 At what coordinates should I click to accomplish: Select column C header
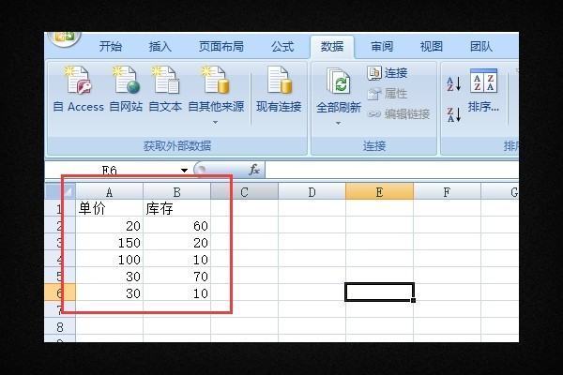pos(244,192)
